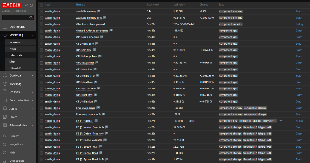Click the User settings person icon
The image size is (310, 163).
[x=5, y=161]
